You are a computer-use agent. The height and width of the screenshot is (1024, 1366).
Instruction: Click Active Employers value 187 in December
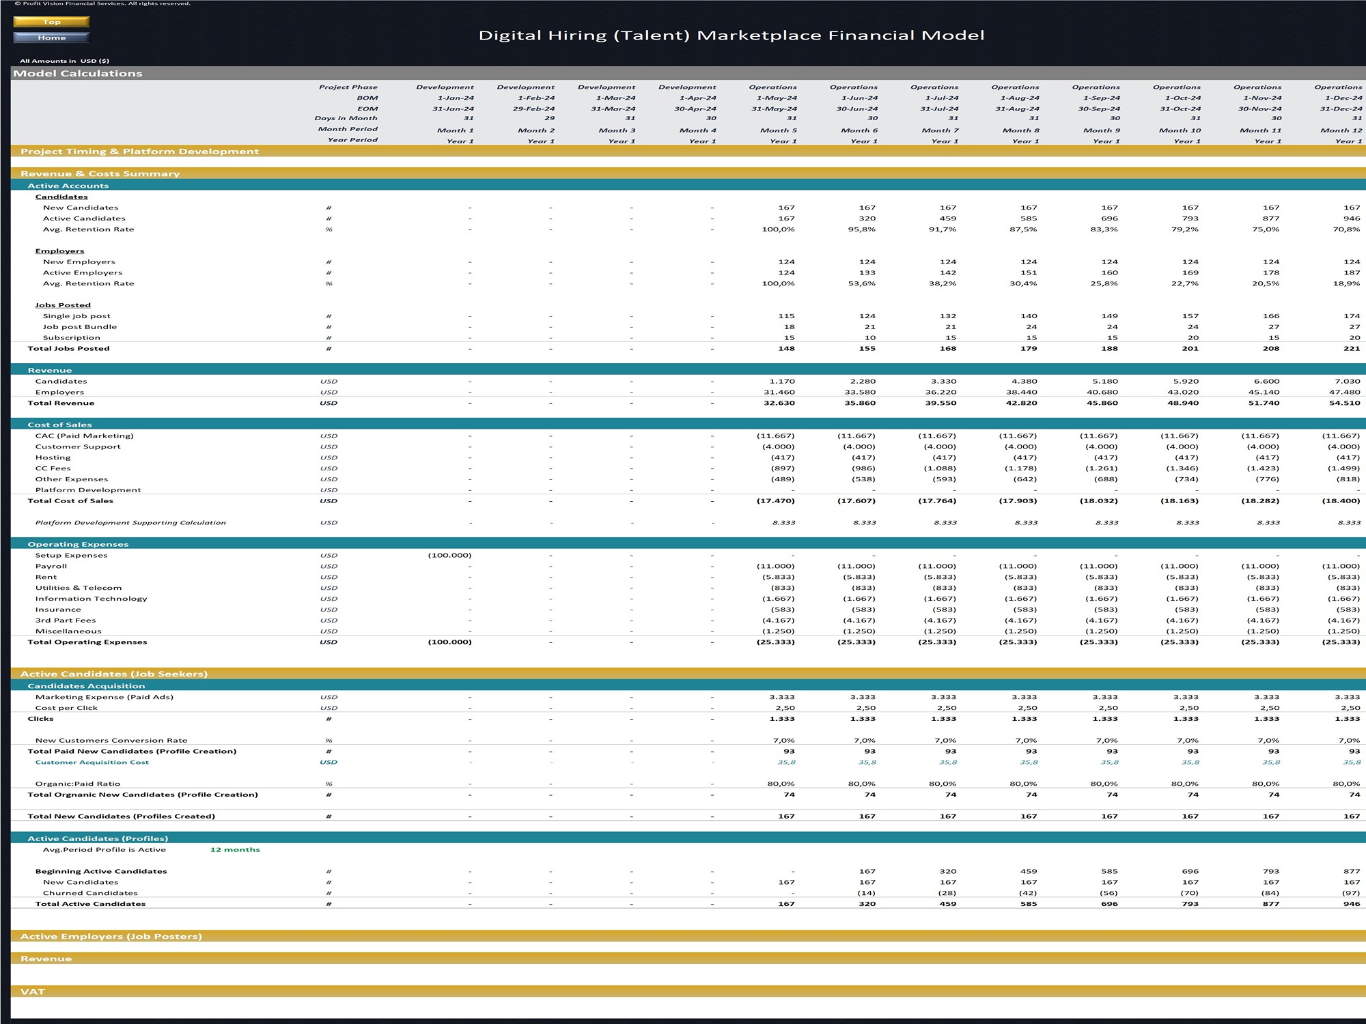[1352, 272]
